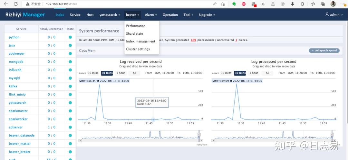Expand the Alarm menu dropdown
The width and height of the screenshot is (348, 160).
click(151, 15)
